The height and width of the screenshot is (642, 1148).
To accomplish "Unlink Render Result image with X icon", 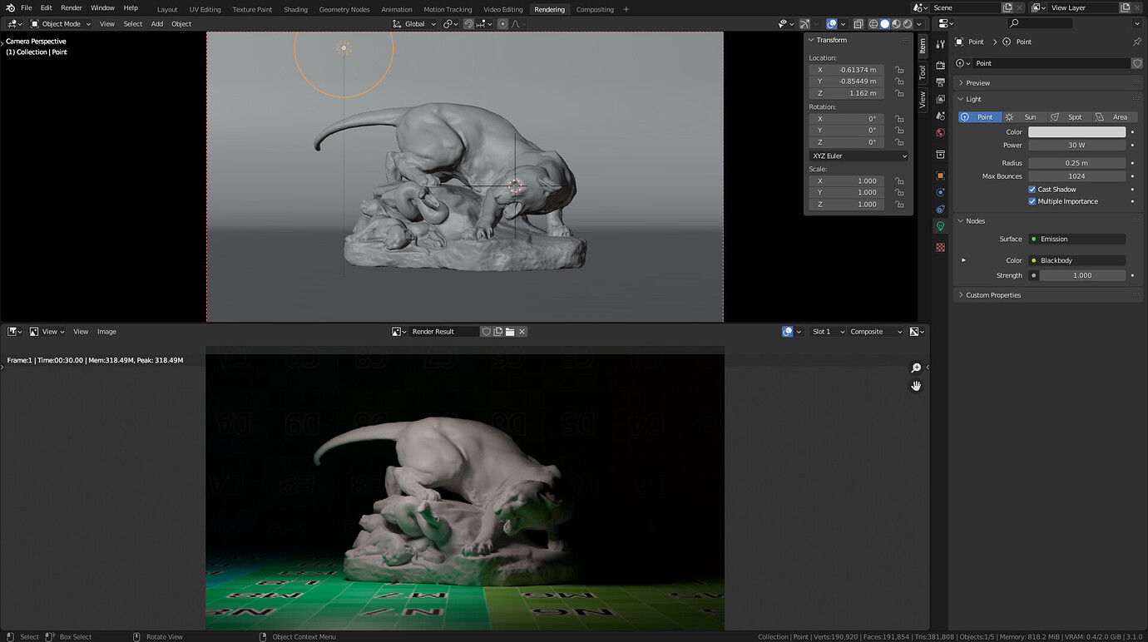I will [x=522, y=332].
